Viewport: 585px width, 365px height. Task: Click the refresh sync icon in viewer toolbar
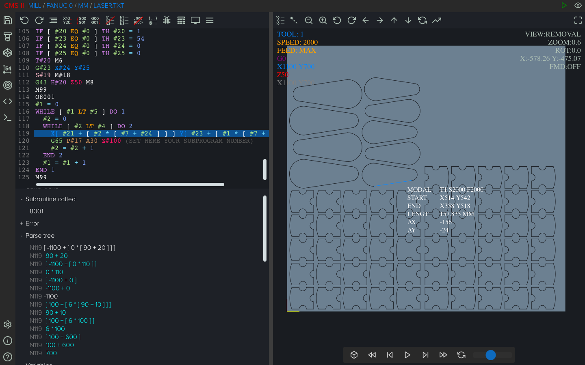coord(422,20)
